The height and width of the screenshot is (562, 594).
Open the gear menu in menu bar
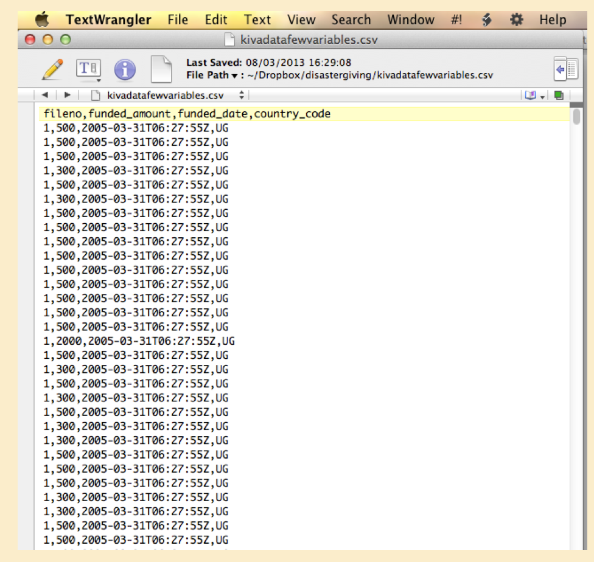click(516, 19)
